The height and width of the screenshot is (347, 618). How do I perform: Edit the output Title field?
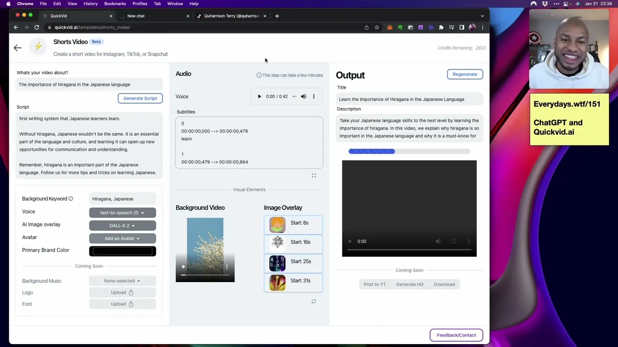coord(409,99)
